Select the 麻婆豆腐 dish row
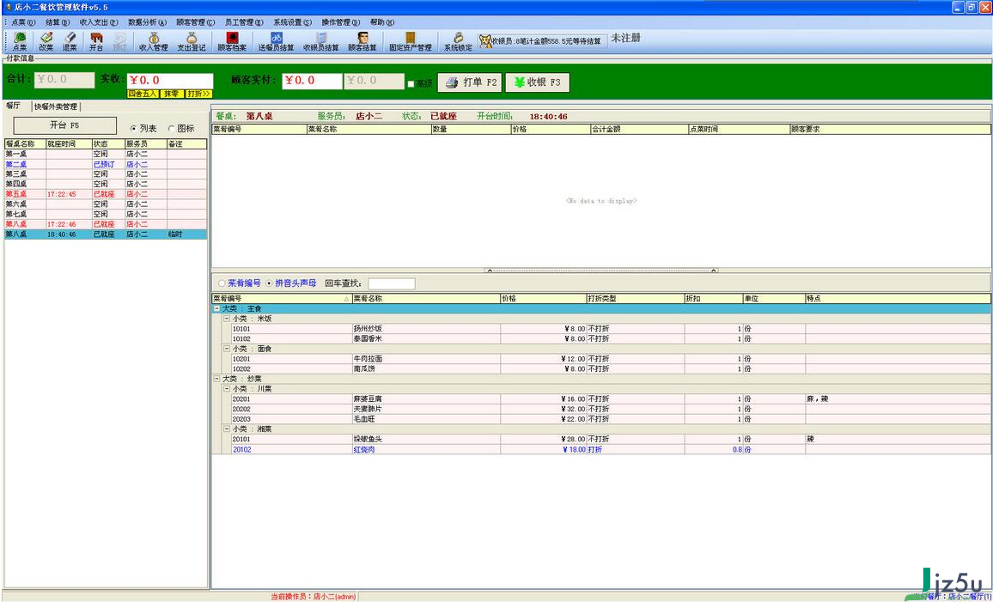 pyautogui.click(x=611, y=398)
